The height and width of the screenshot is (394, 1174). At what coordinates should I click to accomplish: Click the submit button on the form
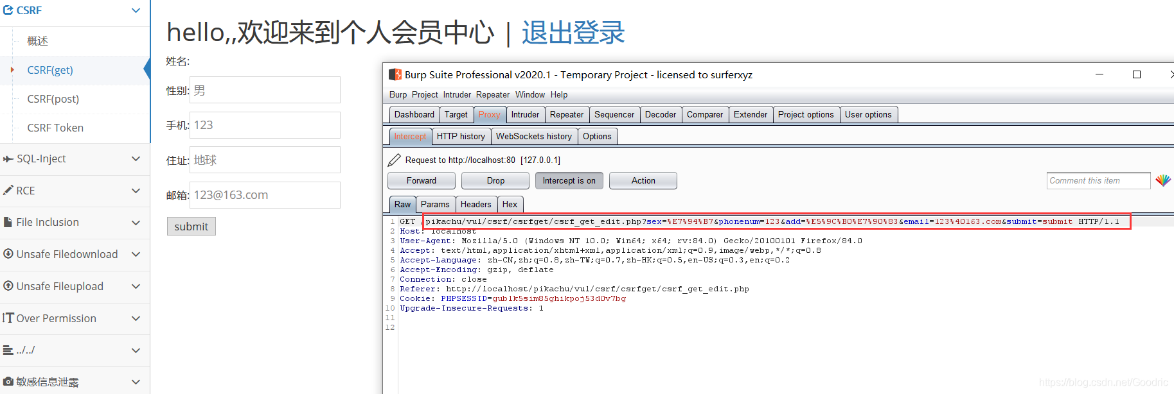[x=191, y=227]
